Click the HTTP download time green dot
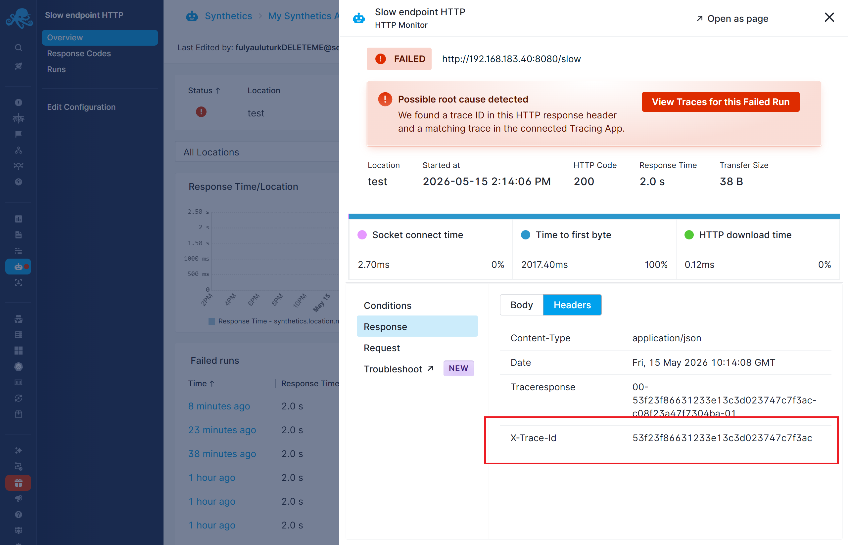Viewport: 848px width, 545px height. pos(688,234)
